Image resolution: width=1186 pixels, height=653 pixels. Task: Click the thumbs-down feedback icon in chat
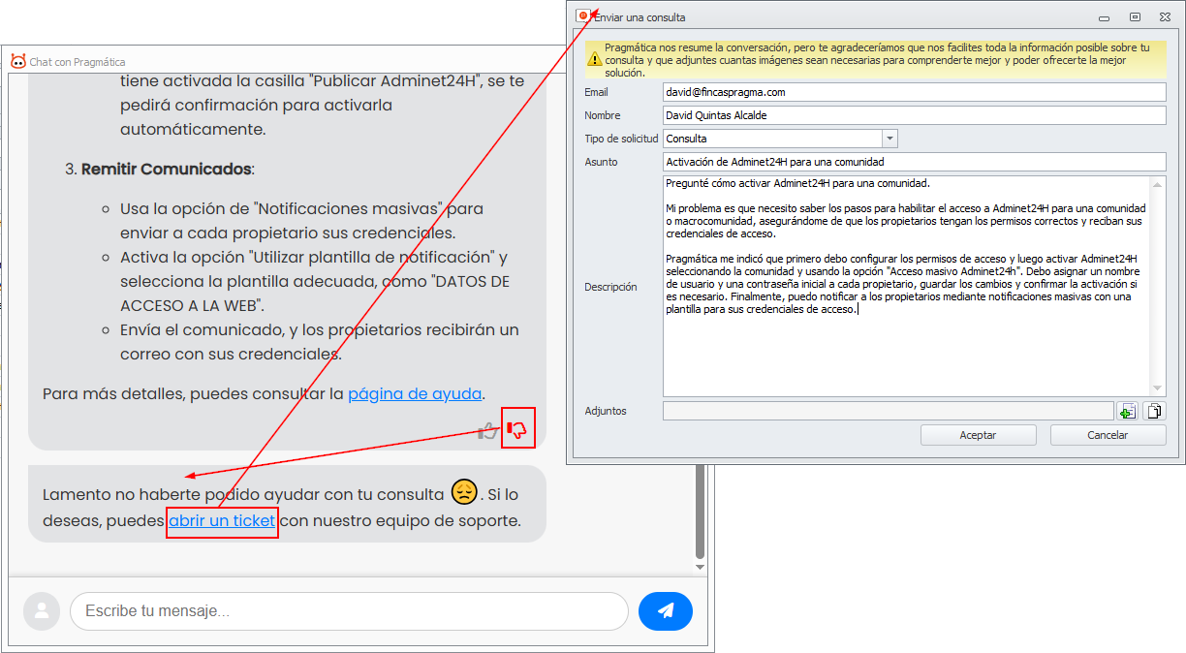point(516,428)
